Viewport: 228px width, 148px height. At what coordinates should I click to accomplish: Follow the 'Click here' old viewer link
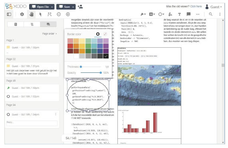[196, 6]
